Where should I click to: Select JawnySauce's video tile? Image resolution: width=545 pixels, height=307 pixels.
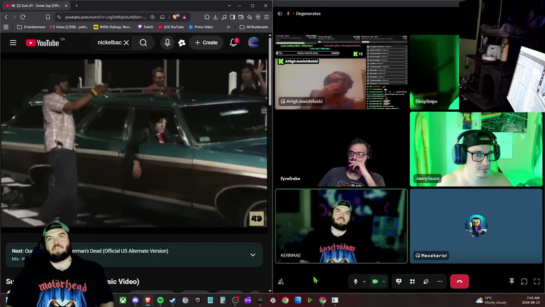476,149
